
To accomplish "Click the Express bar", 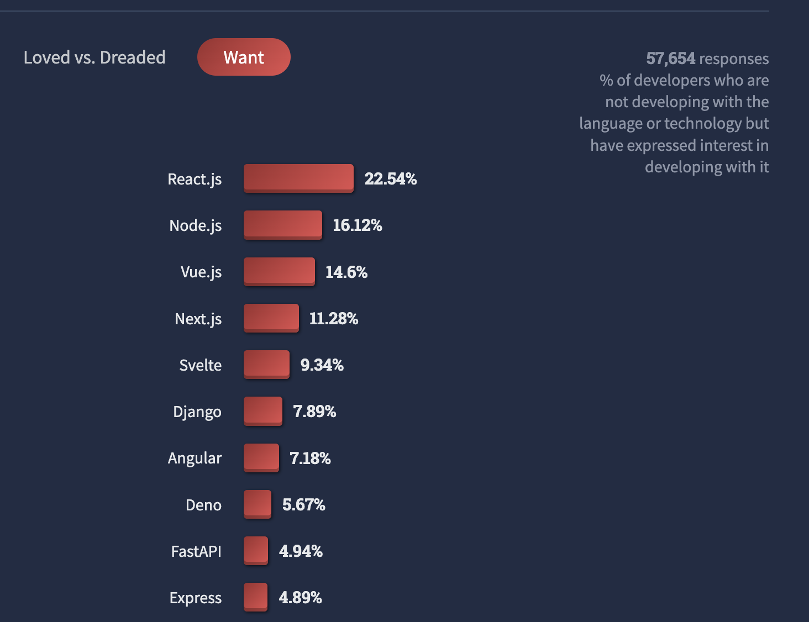I will coord(255,597).
